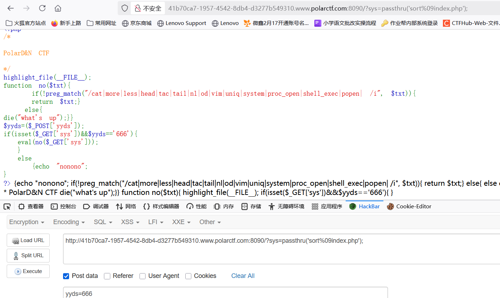
Task: Expand the Encryption dropdown menu
Action: click(27, 222)
